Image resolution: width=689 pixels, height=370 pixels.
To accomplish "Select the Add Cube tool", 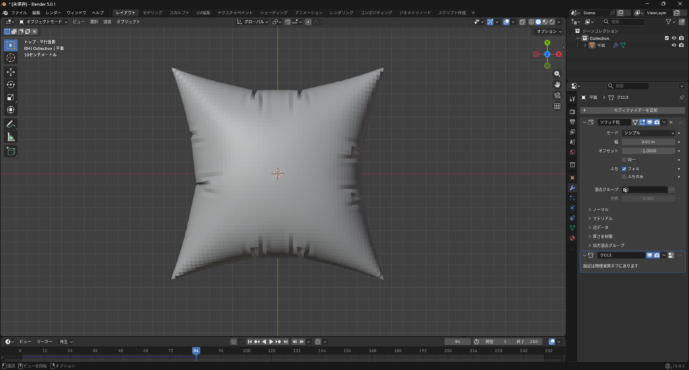I will [11, 151].
